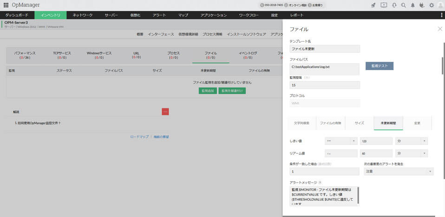Select the TCPサービス monitor tab
Viewport: 445px width, 217px height.
[62, 55]
